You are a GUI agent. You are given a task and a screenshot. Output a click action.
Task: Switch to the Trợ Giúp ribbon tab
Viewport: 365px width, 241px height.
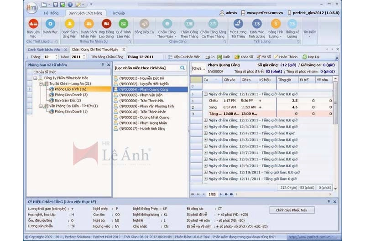[x=118, y=13]
